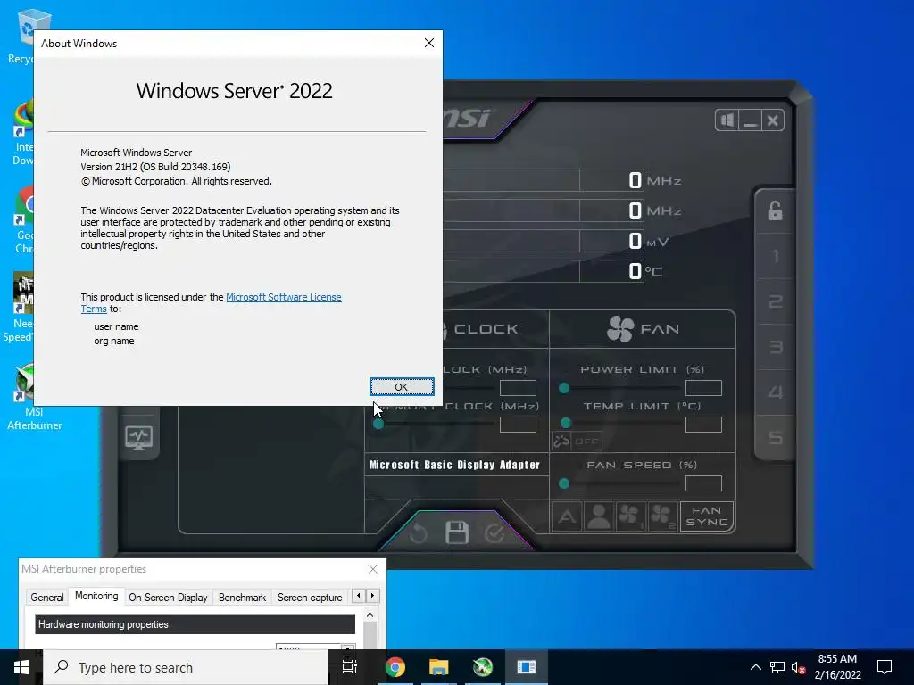
Task: Adjust the Fan Speed slider handle
Action: click(x=564, y=483)
